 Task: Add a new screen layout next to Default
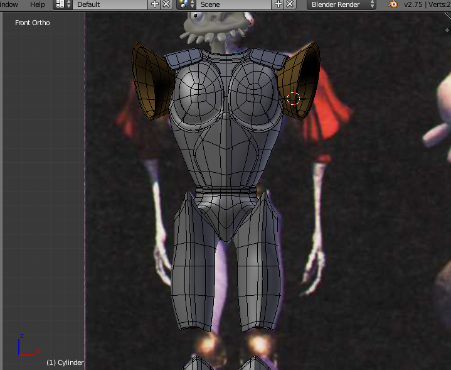coord(155,4)
